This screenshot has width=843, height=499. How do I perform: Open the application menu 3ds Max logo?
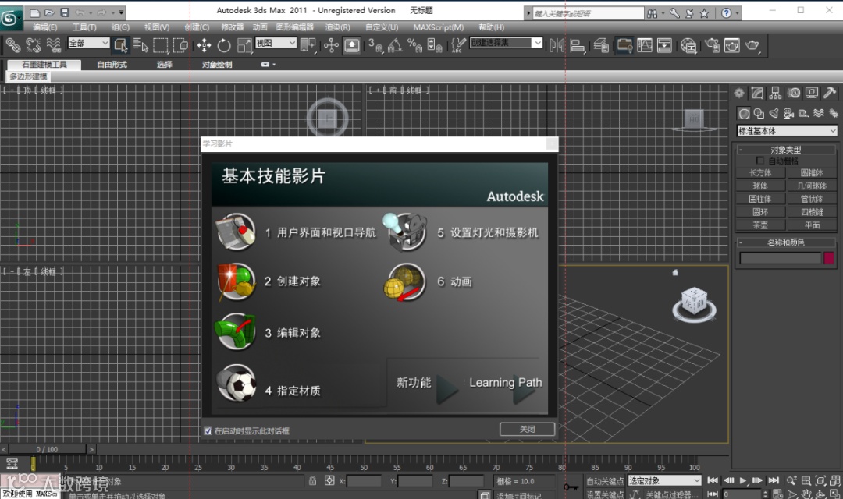[10, 18]
